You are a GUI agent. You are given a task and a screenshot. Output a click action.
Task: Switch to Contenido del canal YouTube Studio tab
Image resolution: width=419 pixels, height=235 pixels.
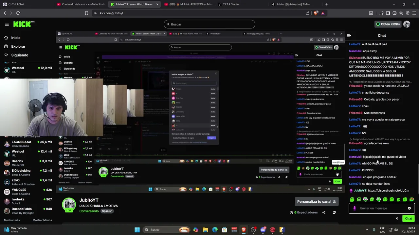pyautogui.click(x=80, y=4)
